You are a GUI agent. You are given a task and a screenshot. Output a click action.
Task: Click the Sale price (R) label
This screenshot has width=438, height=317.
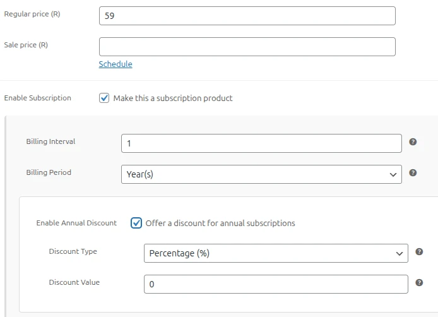point(26,45)
